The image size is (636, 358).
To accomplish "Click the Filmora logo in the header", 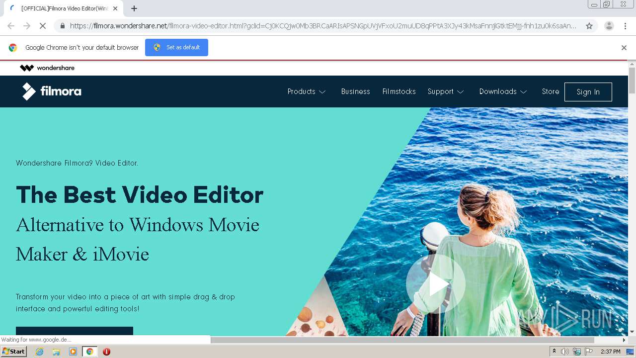I will click(x=52, y=91).
